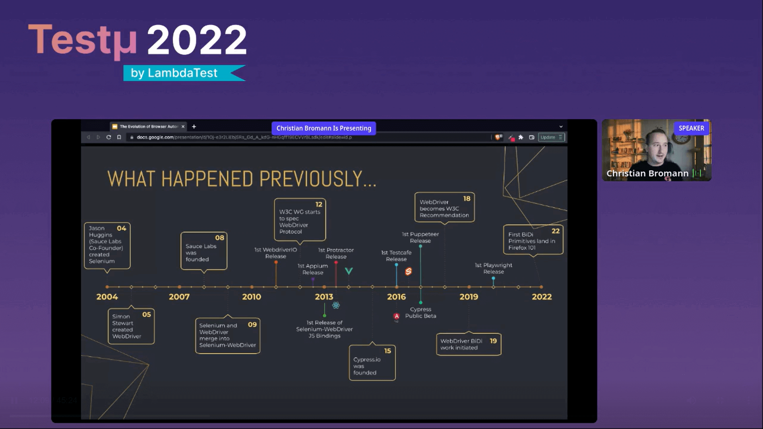Select The Evolution of Browser Automation tab
Screen dimensions: 763x429
tap(149, 127)
